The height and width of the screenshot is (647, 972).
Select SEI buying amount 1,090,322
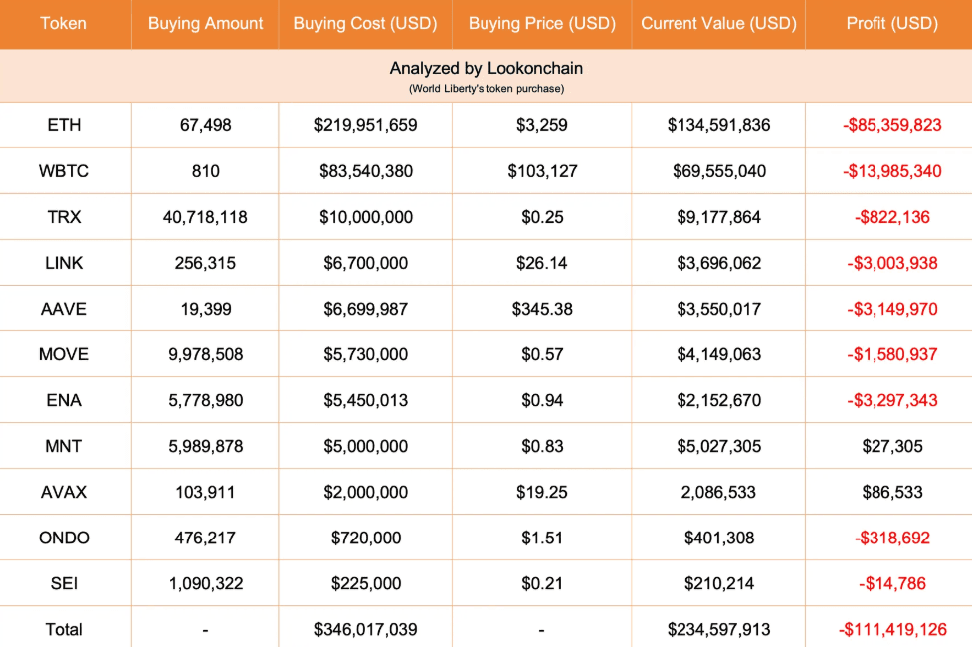(205, 583)
